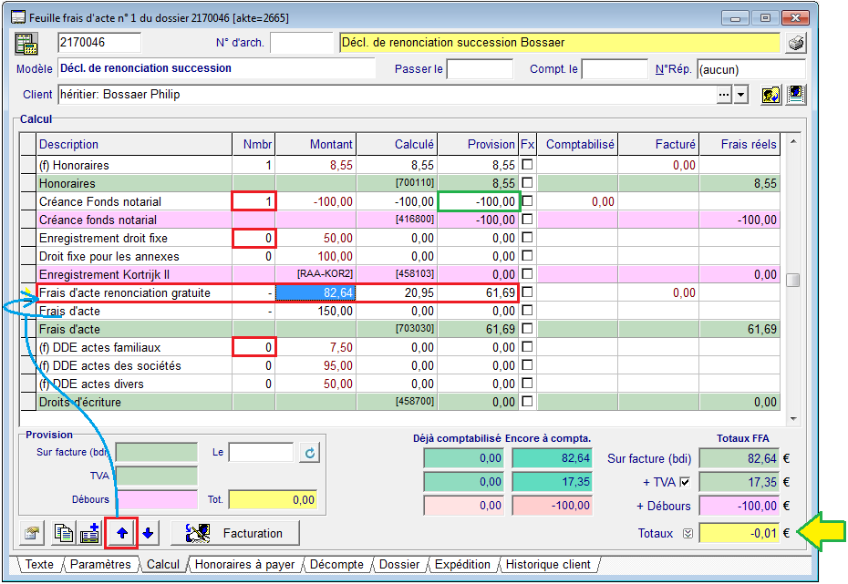The height and width of the screenshot is (584, 848).
Task: Expand the Totaux details chevron
Action: 688,534
